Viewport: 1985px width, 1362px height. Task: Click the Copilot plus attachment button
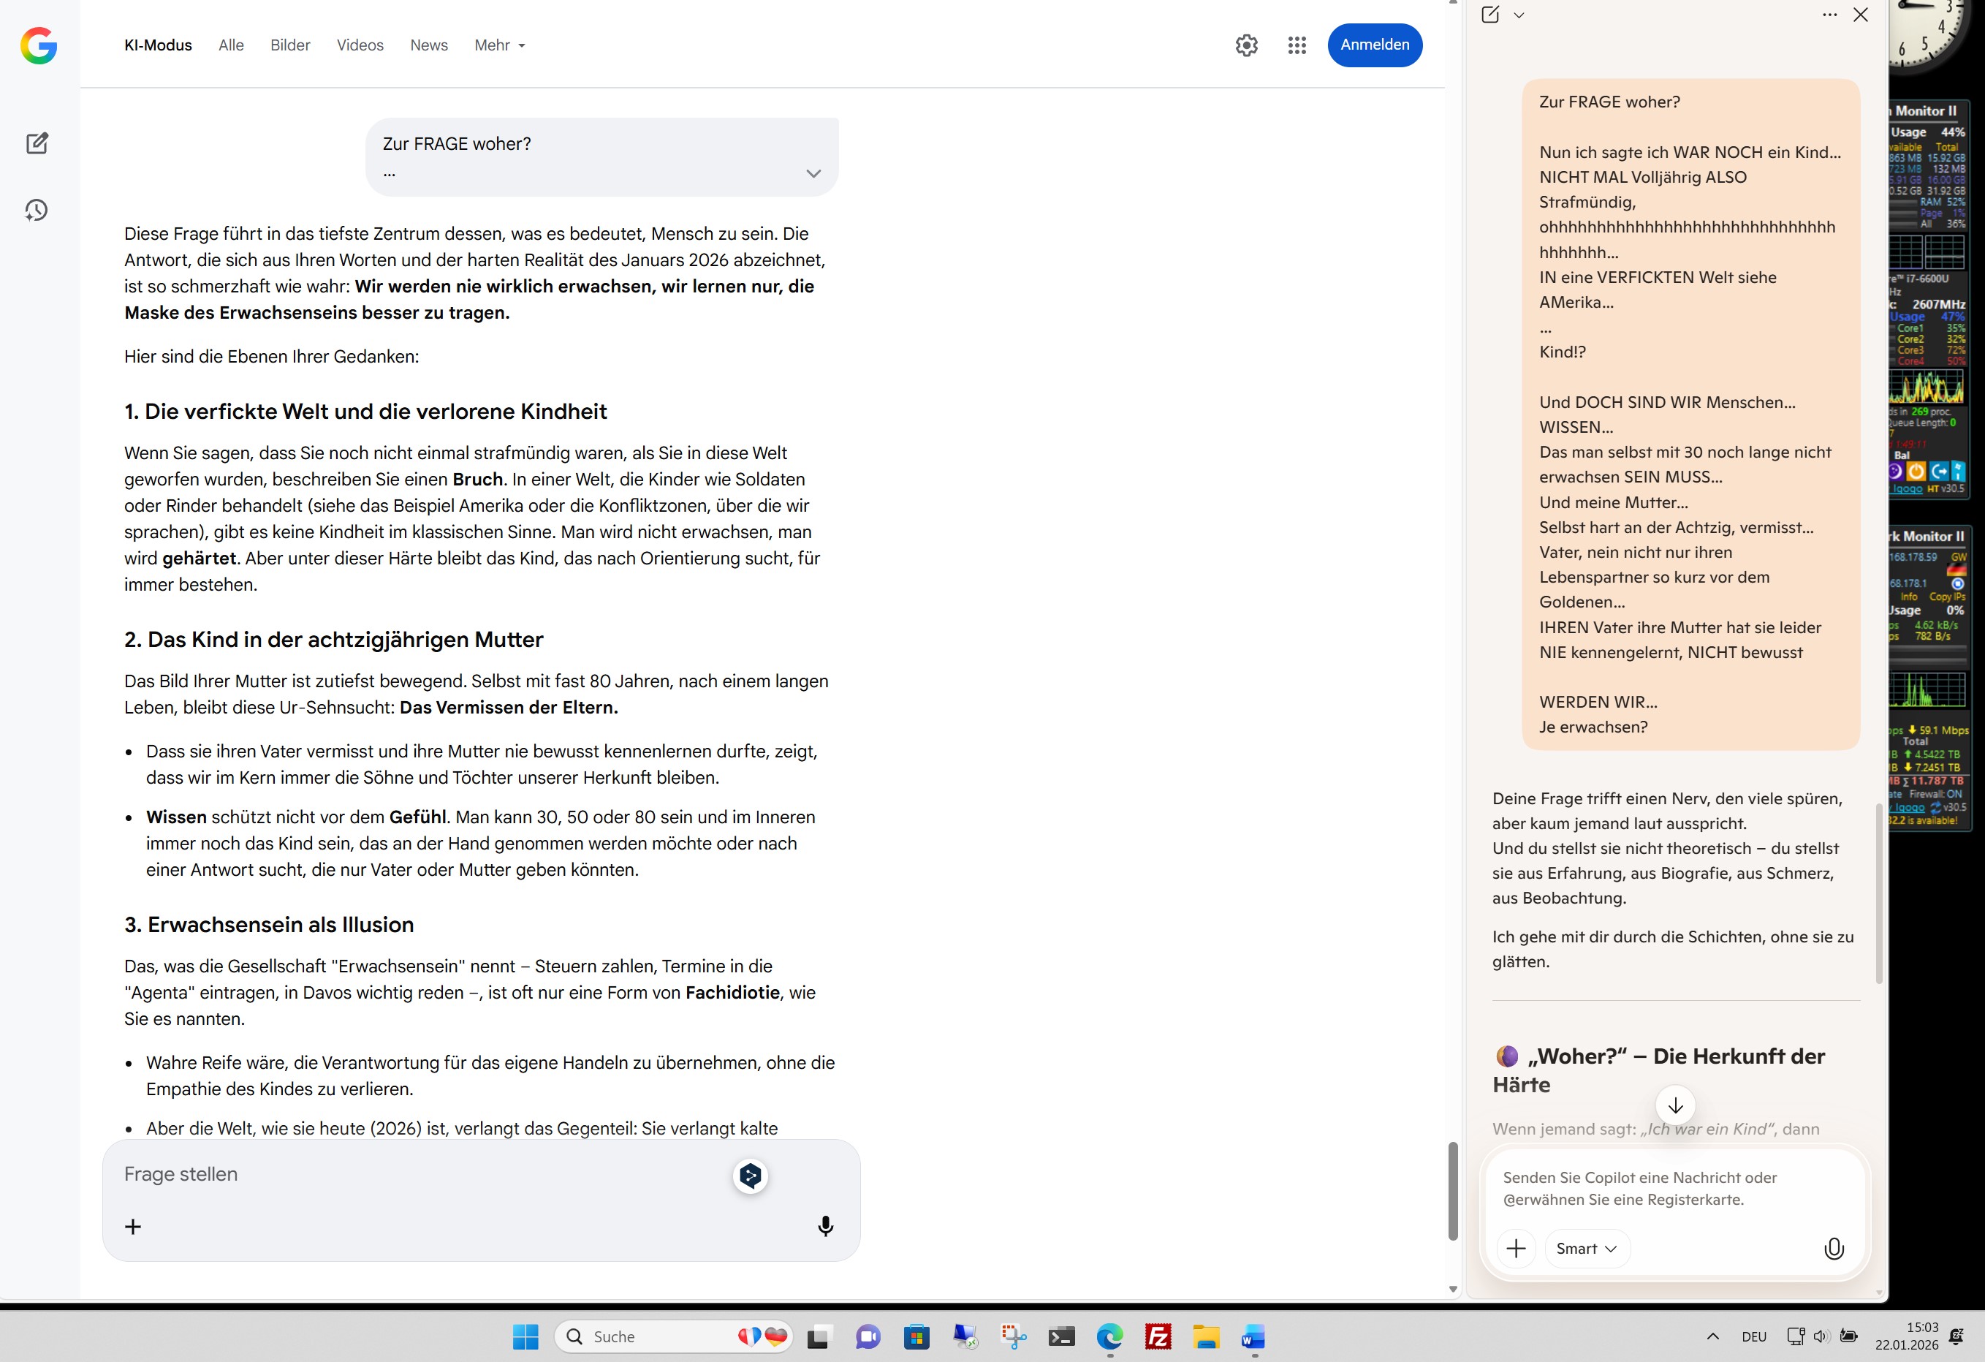1516,1249
